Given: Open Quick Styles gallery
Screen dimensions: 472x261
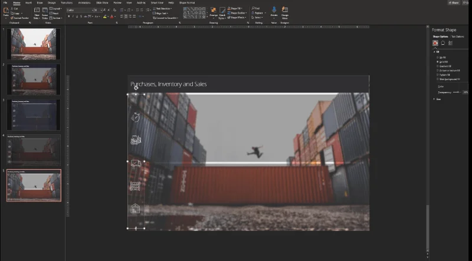Looking at the screenshot, I should pyautogui.click(x=222, y=13).
